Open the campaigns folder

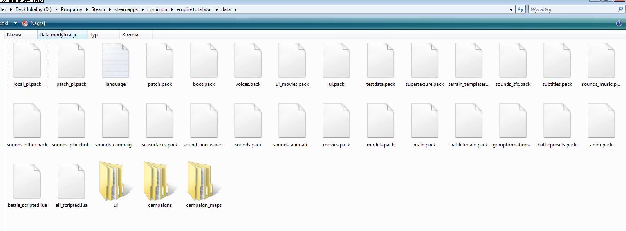point(160,181)
